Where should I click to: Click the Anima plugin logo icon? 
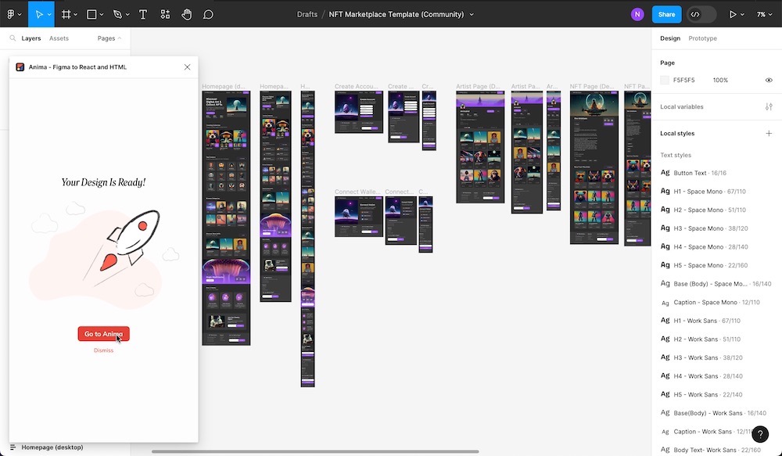(20, 66)
